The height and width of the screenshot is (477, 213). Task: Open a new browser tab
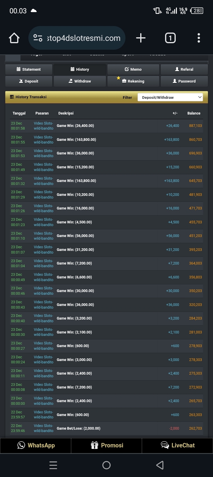tap(141, 38)
